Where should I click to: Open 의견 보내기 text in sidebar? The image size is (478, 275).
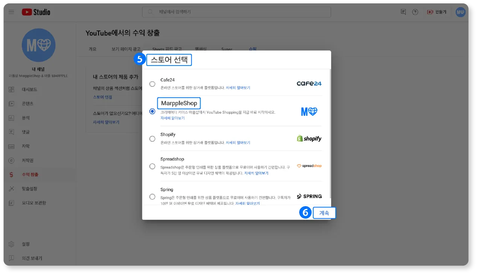pyautogui.click(x=32, y=258)
